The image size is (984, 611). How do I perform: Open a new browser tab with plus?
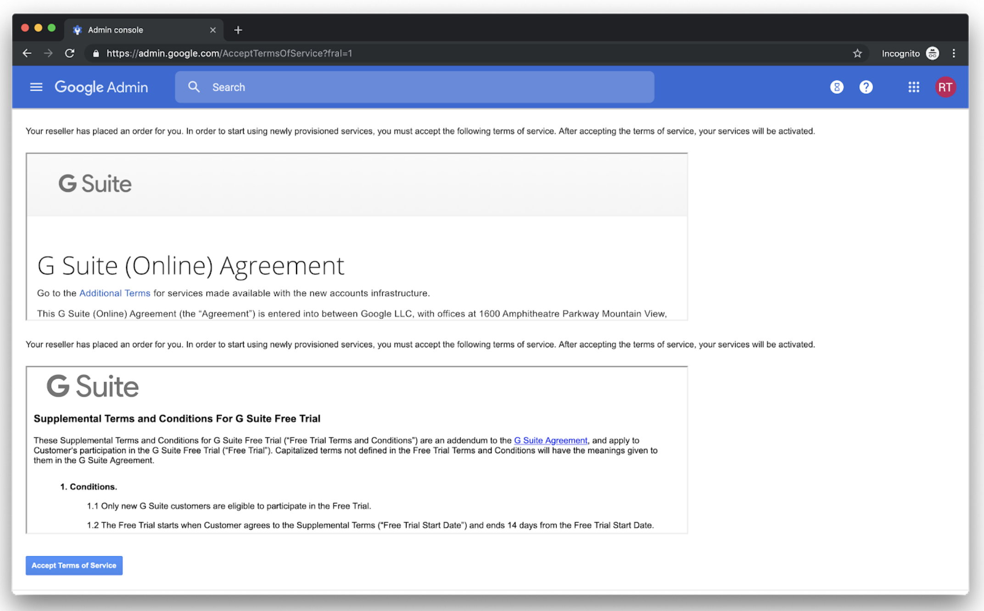click(x=238, y=30)
